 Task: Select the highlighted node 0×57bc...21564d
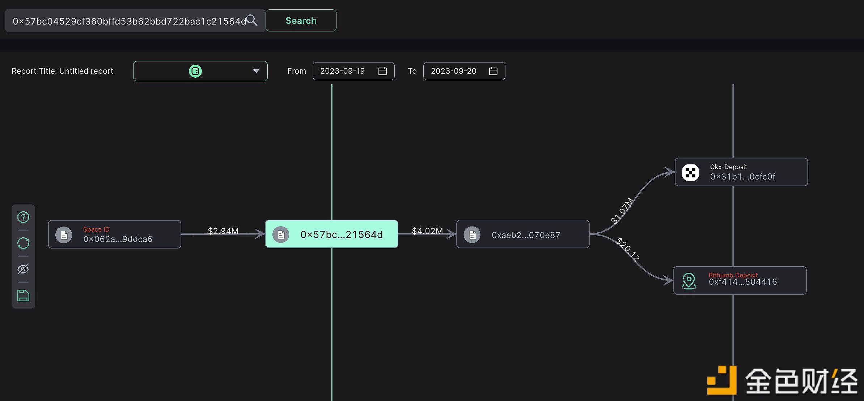click(x=332, y=234)
